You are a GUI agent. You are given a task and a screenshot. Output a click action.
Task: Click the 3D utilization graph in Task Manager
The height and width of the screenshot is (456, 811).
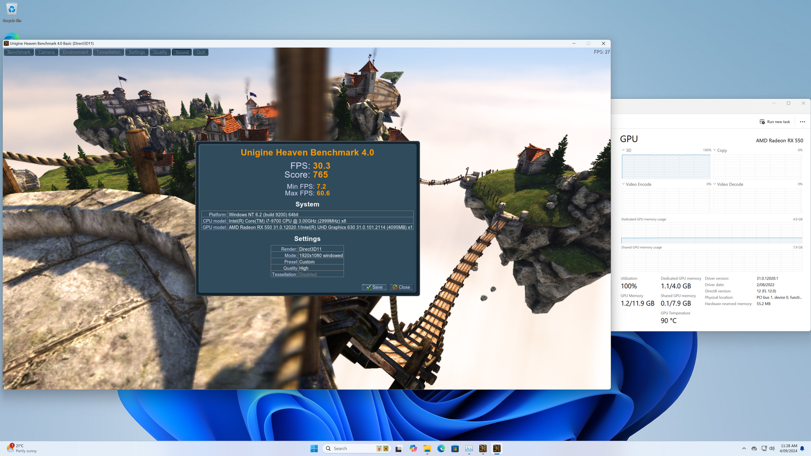pyautogui.click(x=666, y=167)
